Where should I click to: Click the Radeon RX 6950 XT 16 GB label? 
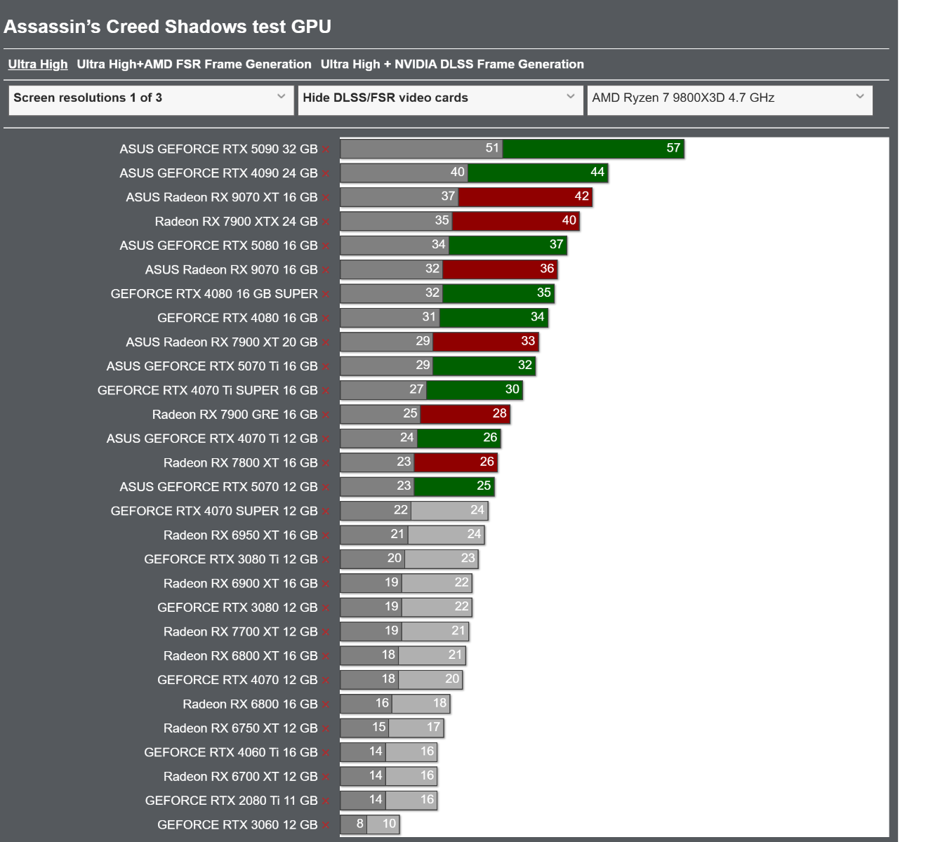[x=241, y=535]
